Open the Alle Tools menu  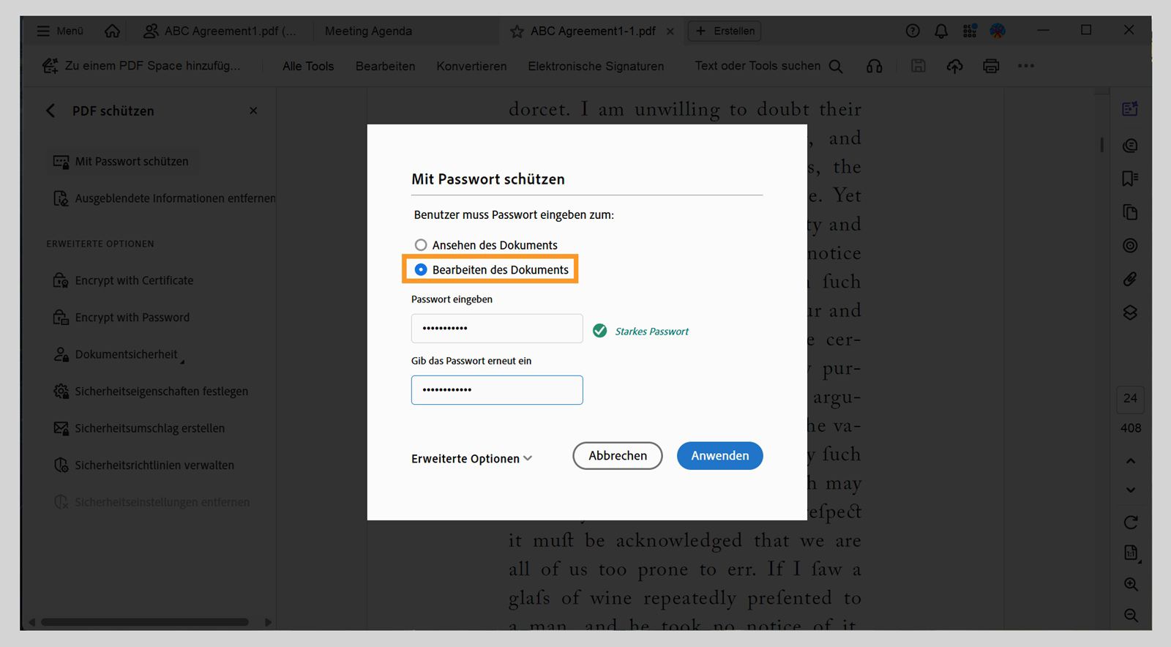click(x=308, y=66)
